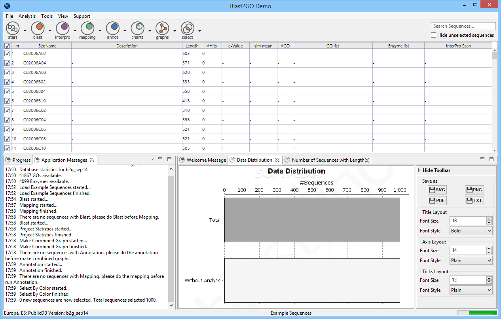Sort table by e-Value column header
The image size is (501, 319).
tap(235, 46)
